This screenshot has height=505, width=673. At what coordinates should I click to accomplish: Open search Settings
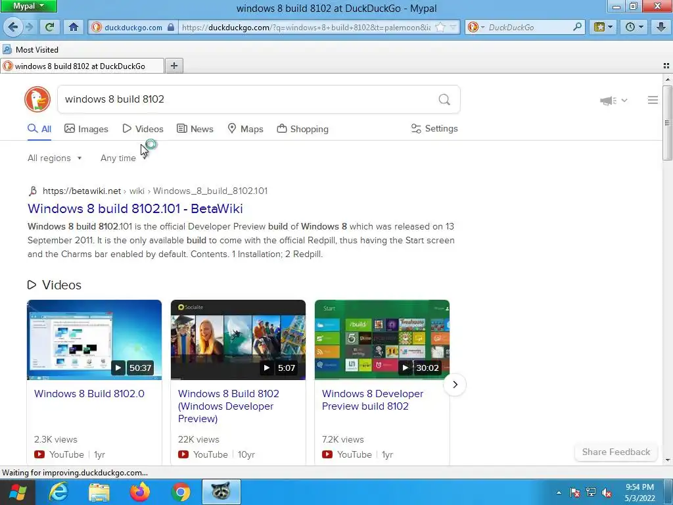click(434, 128)
